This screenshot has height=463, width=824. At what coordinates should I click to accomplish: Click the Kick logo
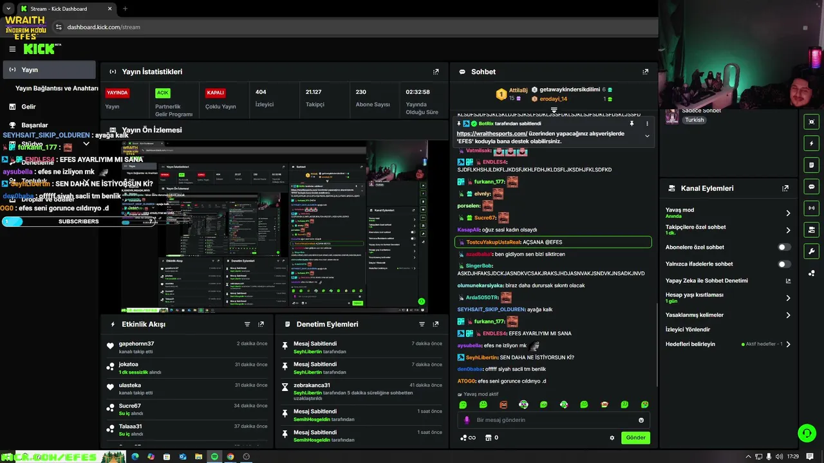(40, 49)
